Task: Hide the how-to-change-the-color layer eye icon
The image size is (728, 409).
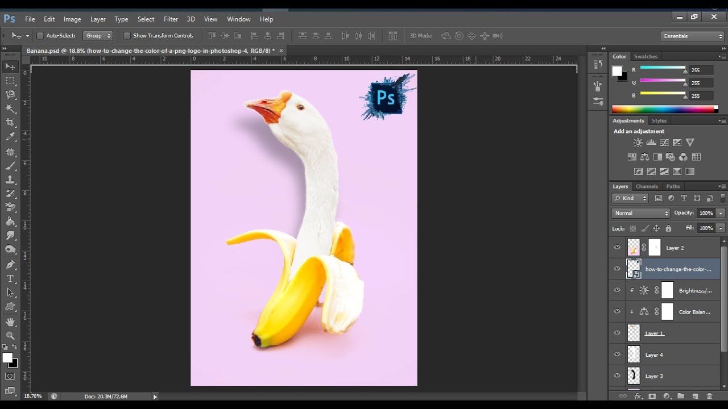Action: coord(617,269)
